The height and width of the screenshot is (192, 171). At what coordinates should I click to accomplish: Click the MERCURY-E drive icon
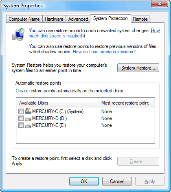(x=28, y=126)
